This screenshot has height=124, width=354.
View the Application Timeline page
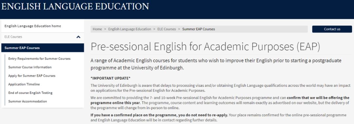[24, 84]
